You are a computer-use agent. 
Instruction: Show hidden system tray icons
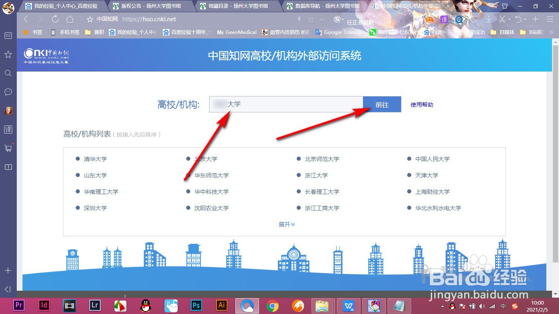[442, 306]
